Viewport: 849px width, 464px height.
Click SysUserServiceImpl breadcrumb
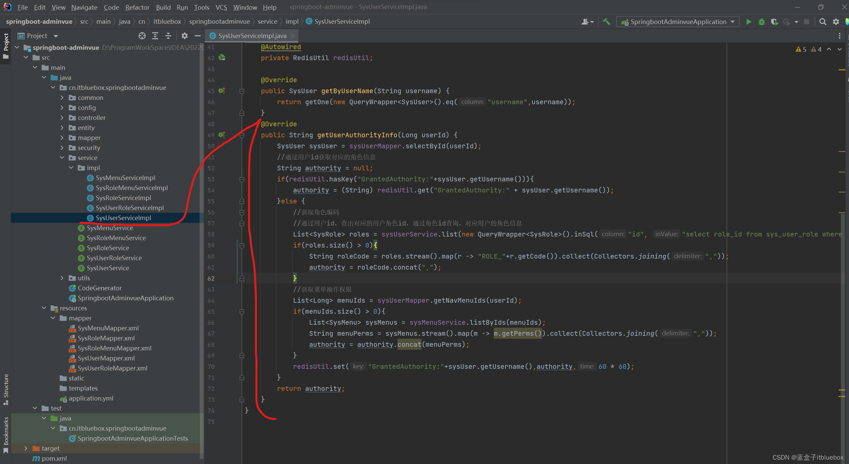pos(338,21)
